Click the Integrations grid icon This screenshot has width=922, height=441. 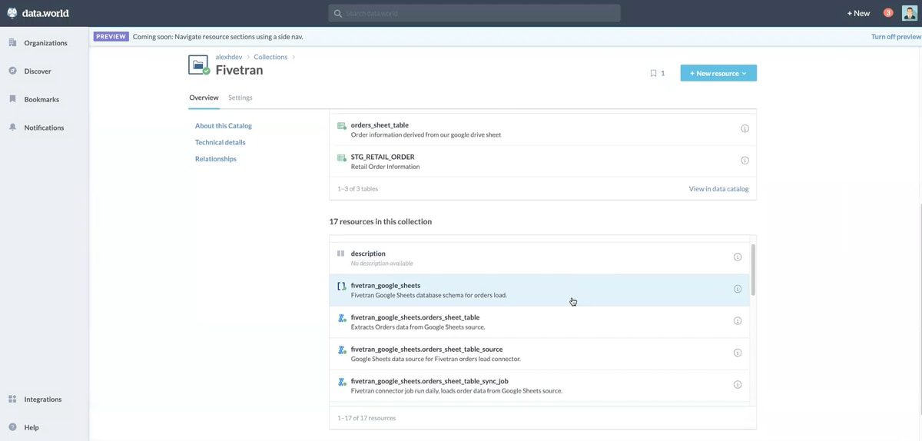12,400
